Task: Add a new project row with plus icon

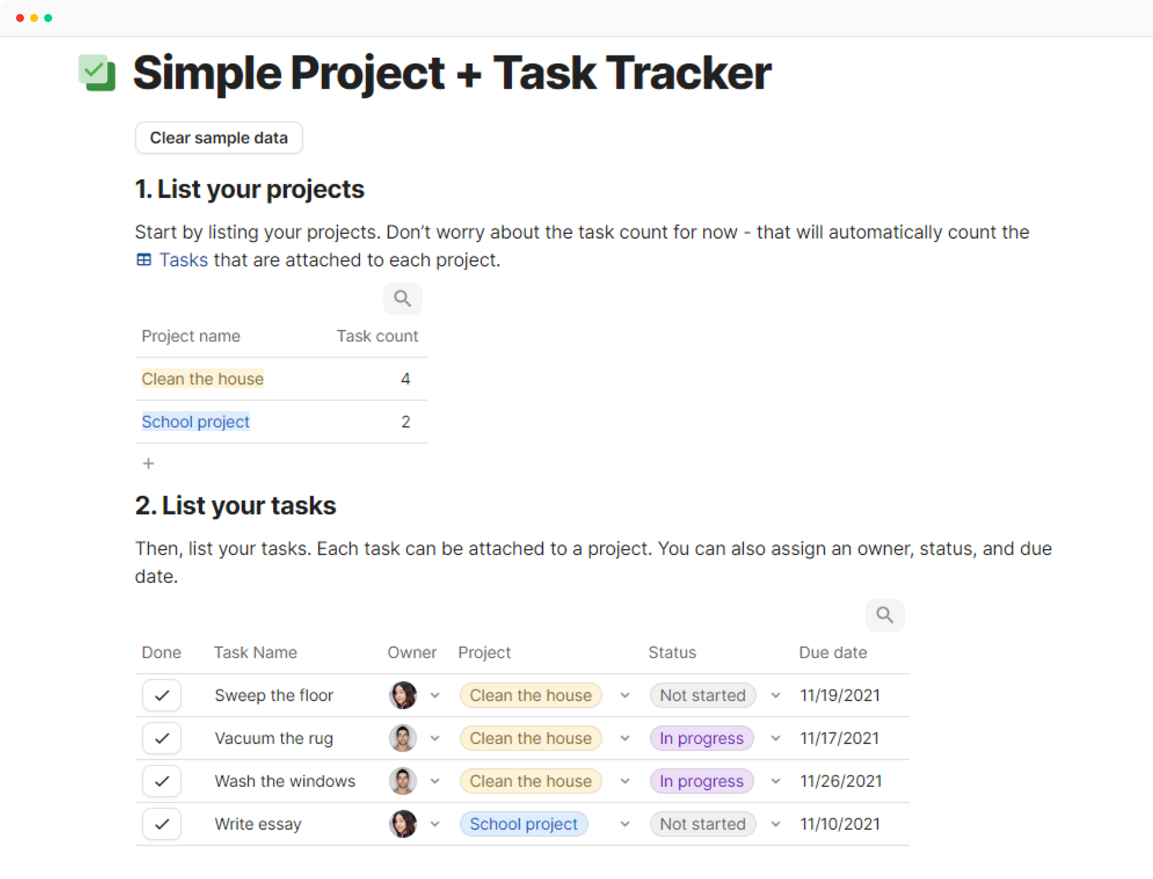Action: 149,463
